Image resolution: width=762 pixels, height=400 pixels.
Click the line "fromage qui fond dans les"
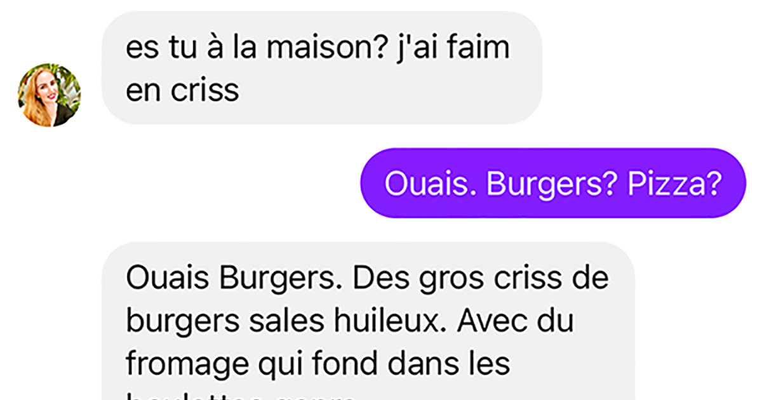317,364
